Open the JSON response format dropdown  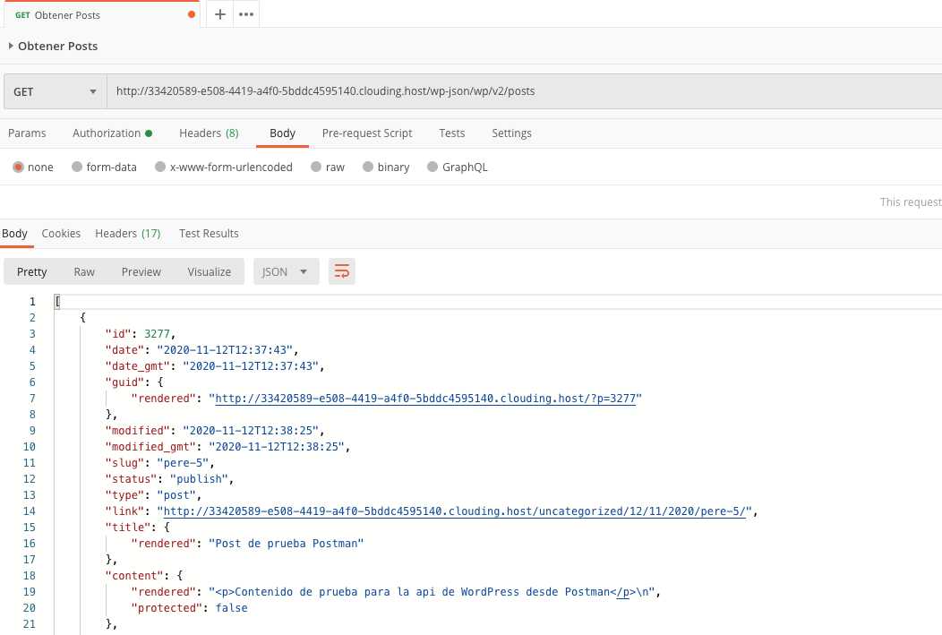[286, 271]
